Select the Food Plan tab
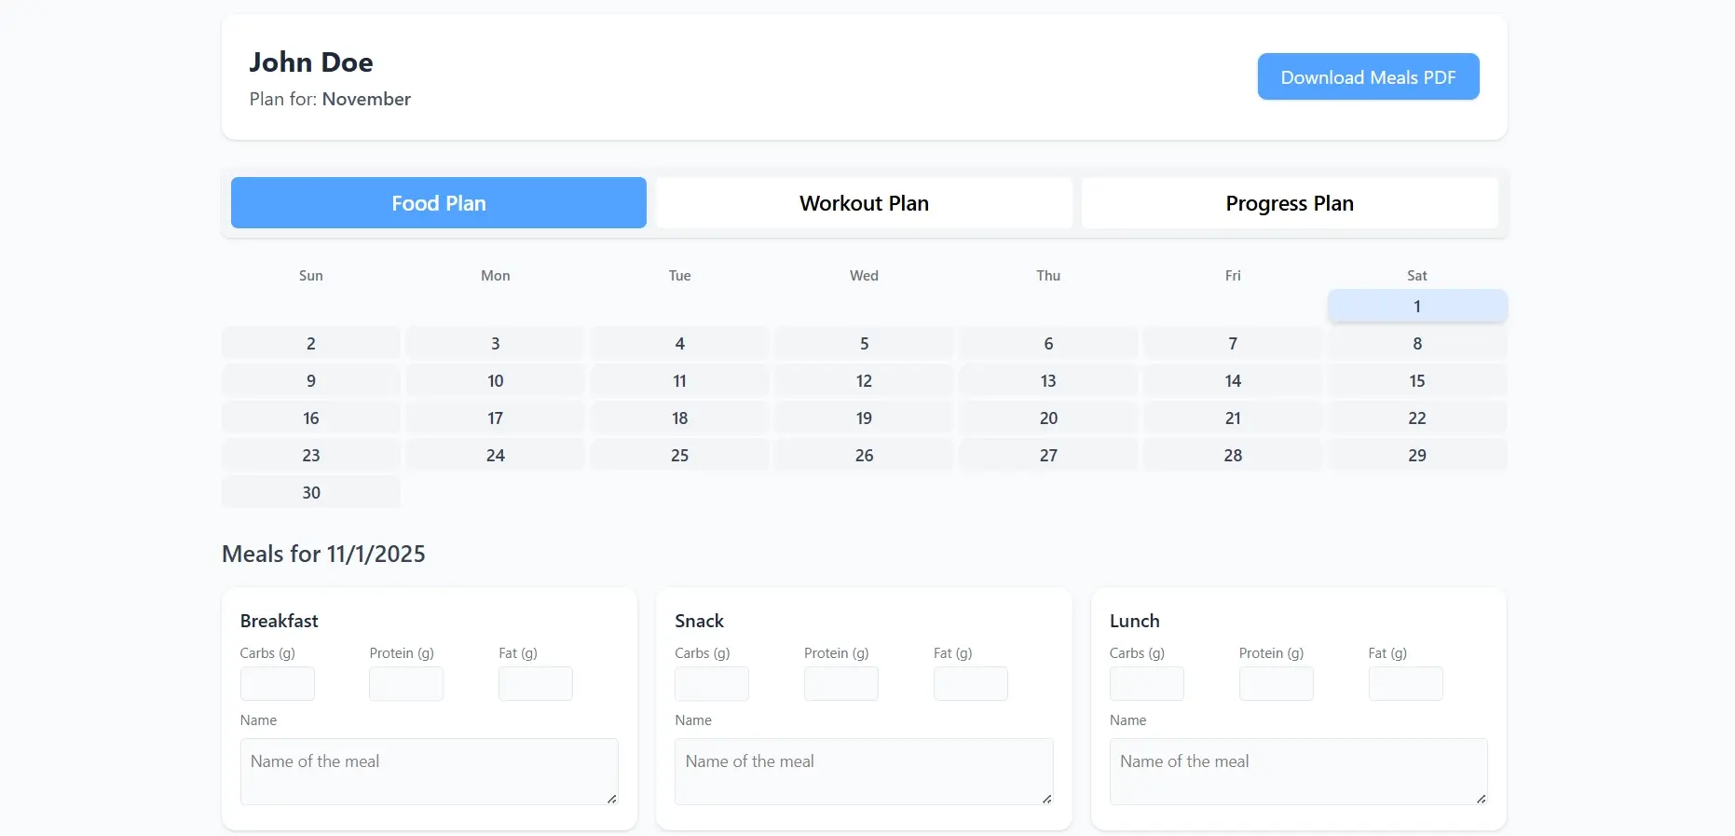Viewport: 1735px width, 836px height. coord(439,203)
